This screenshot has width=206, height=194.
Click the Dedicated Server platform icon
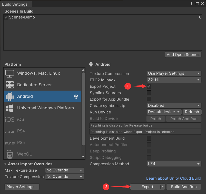pos(10,85)
